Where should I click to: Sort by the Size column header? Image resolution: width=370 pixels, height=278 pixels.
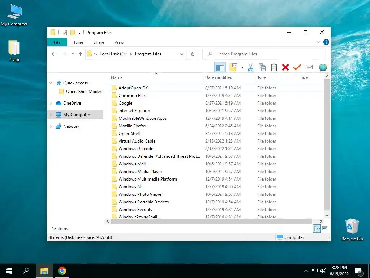coord(311,77)
